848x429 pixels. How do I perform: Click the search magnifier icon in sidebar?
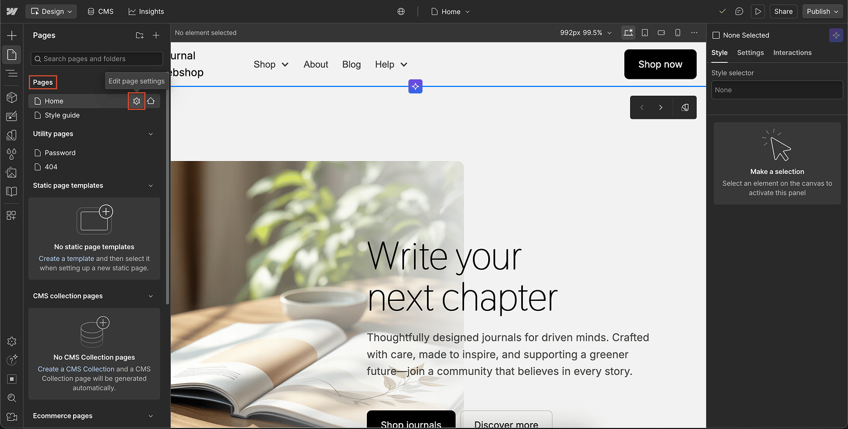tap(12, 398)
